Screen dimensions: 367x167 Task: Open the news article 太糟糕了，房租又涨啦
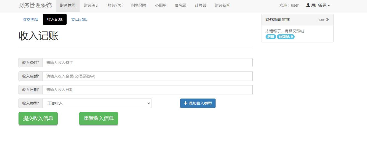pos(285,31)
